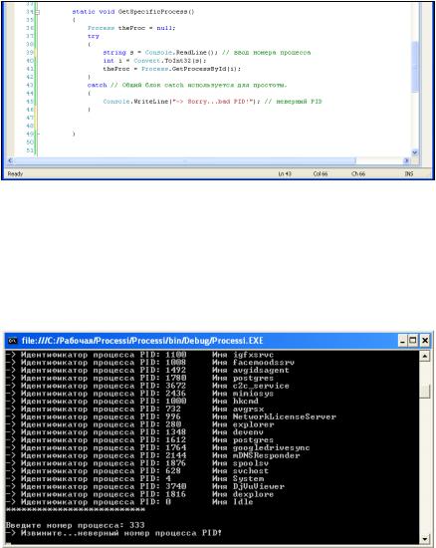The image size is (436, 548).
Task: Click the Console.ReadLine() code line
Action: [207, 53]
